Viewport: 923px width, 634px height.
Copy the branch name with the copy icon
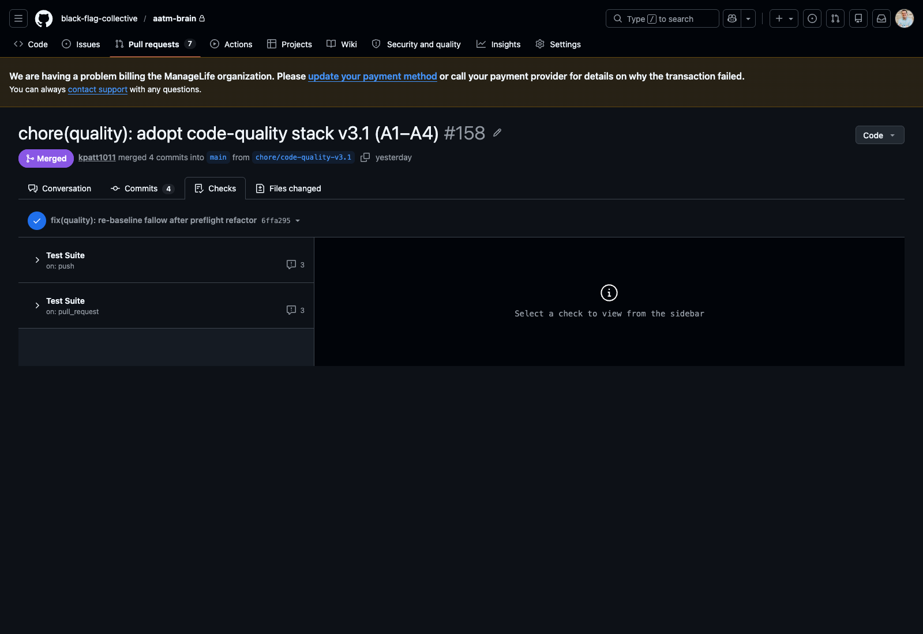tap(366, 157)
